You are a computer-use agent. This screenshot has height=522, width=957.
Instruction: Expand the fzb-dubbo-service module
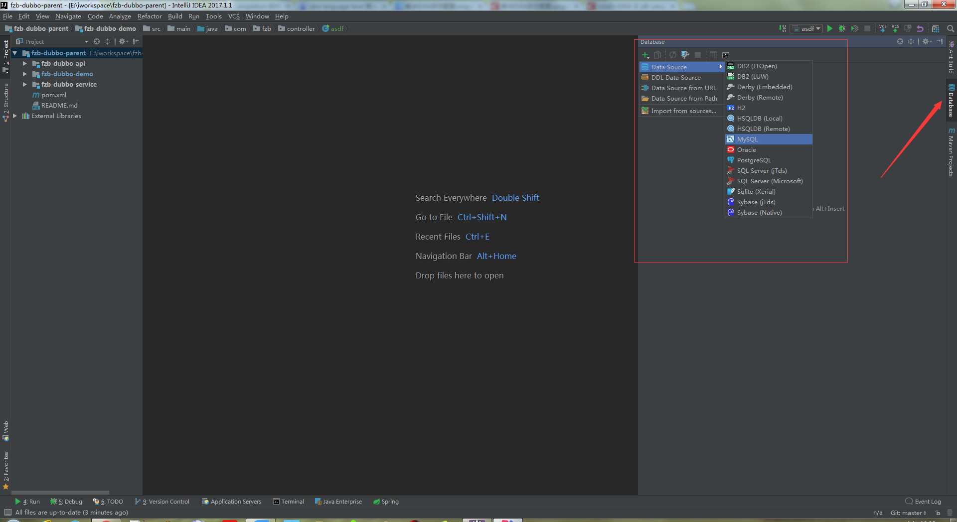[x=24, y=84]
